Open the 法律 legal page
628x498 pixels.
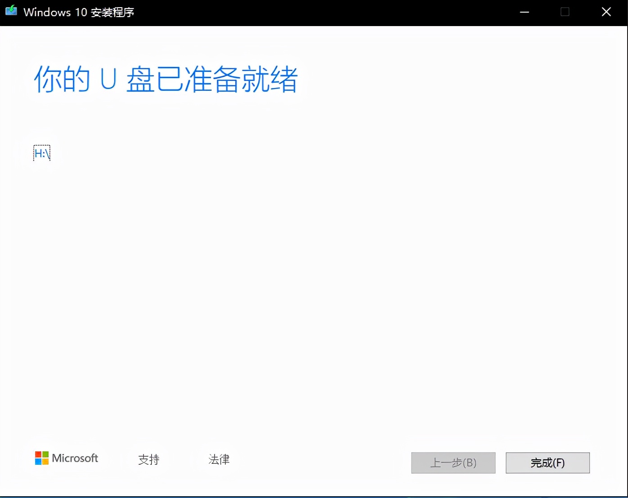pyautogui.click(x=219, y=460)
